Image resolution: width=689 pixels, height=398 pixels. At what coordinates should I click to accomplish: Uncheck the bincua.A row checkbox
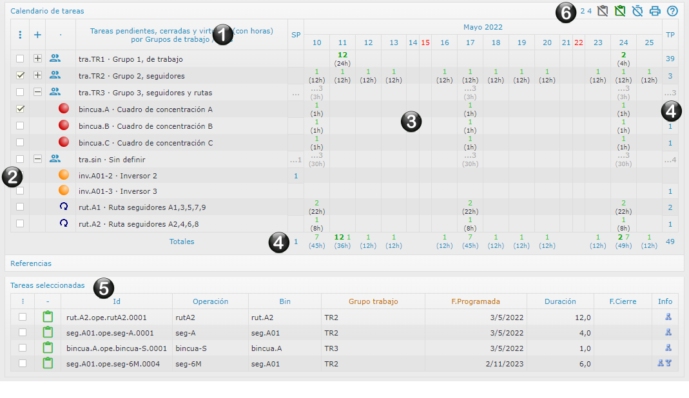pos(20,109)
